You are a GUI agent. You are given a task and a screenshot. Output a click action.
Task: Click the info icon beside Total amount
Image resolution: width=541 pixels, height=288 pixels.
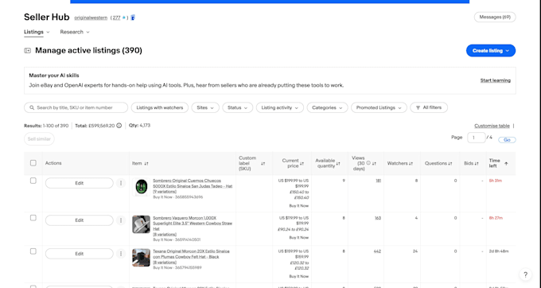[x=119, y=126]
